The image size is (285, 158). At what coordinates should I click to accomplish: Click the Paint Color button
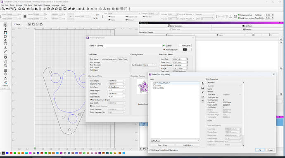(185, 46)
